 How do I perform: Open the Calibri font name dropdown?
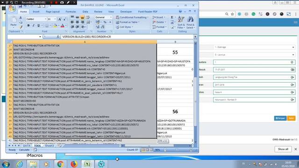(45, 19)
